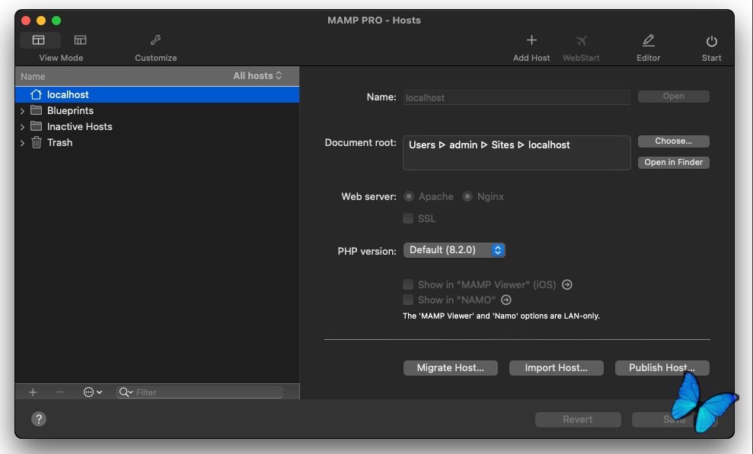The width and height of the screenshot is (753, 454).
Task: Click localhost in document root path
Action: point(549,144)
